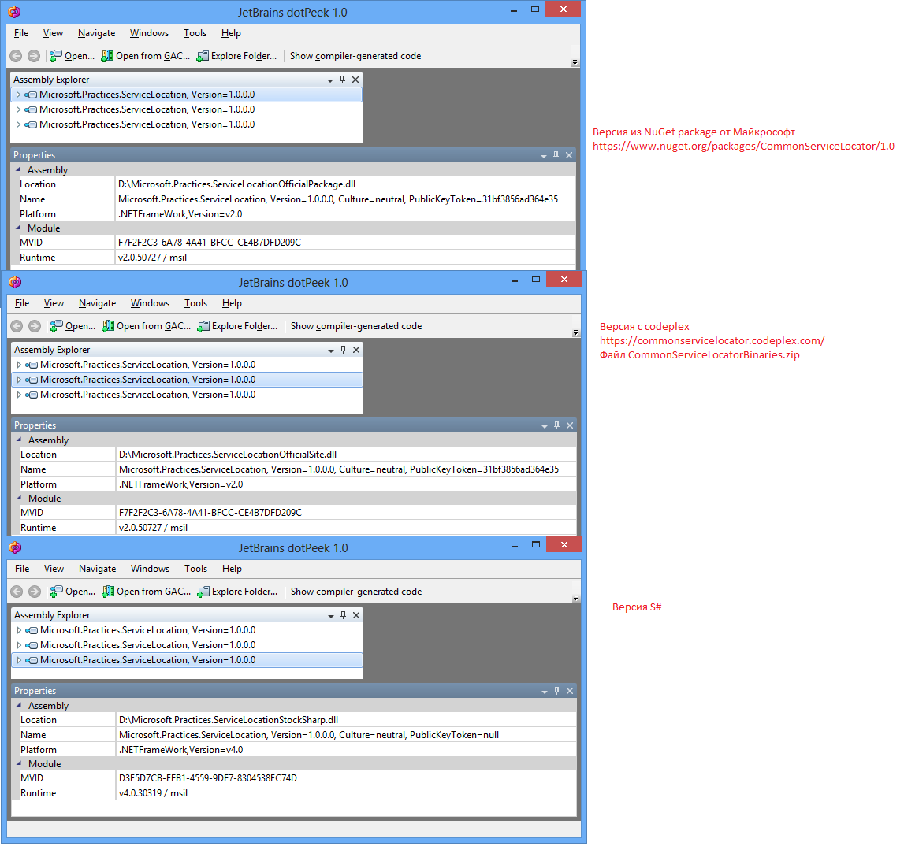Pin Assembly Explorer in bottom window
Screen dimensions: 904x846
[343, 615]
